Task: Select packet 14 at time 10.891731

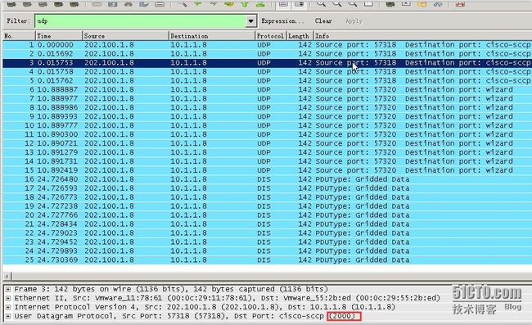Action: 268,161
